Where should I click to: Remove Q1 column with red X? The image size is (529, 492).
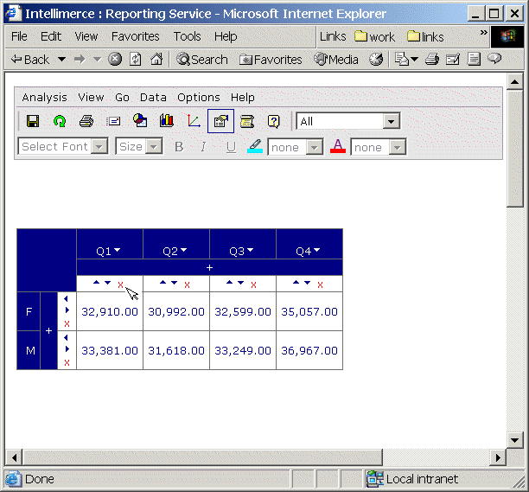tap(120, 284)
